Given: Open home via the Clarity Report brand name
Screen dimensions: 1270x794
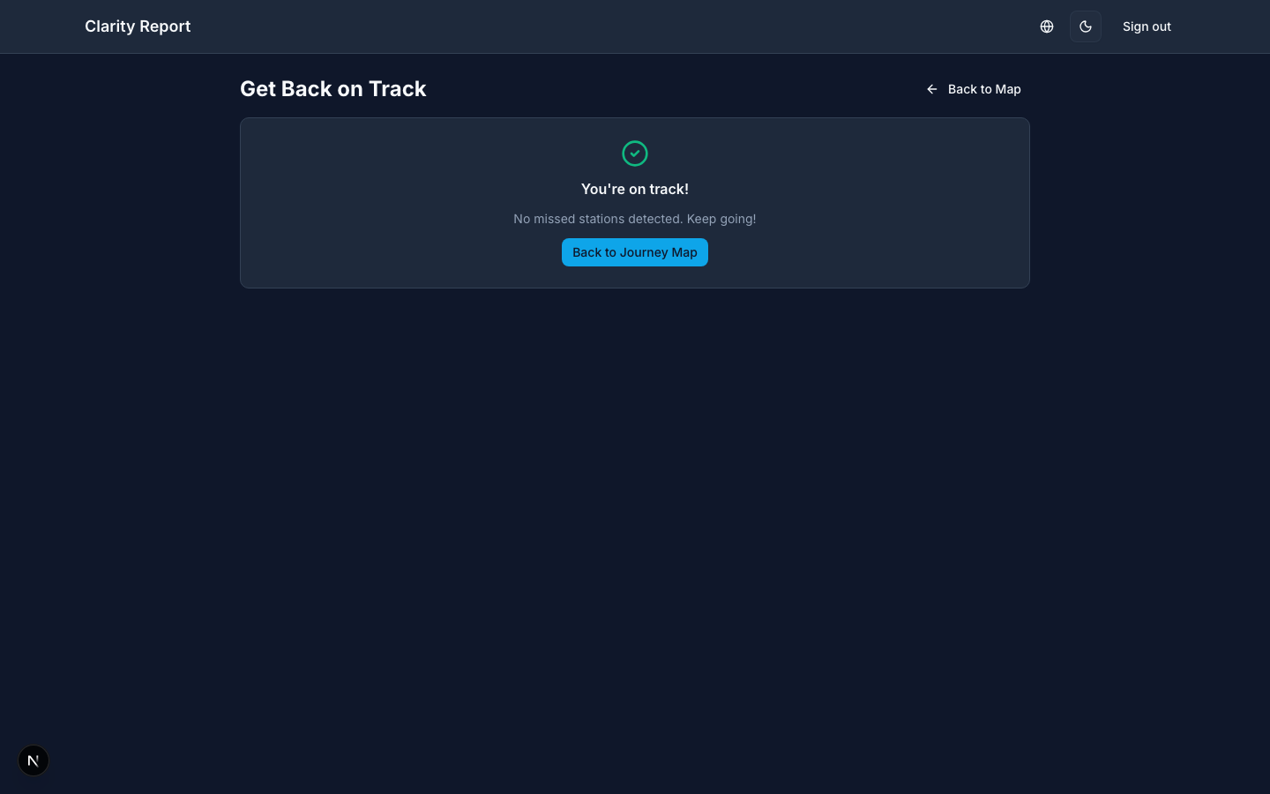Looking at the screenshot, I should click(138, 26).
